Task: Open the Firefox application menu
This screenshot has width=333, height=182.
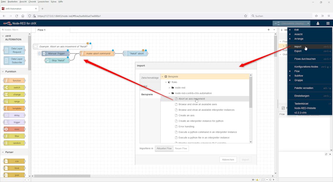Action: coord(329,16)
